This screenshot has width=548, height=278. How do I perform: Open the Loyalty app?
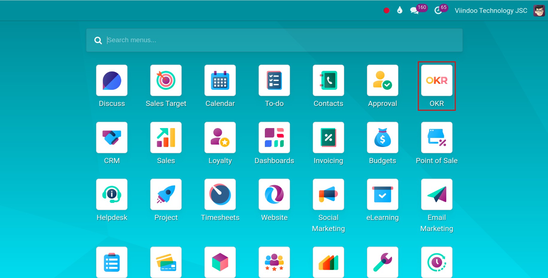220,138
